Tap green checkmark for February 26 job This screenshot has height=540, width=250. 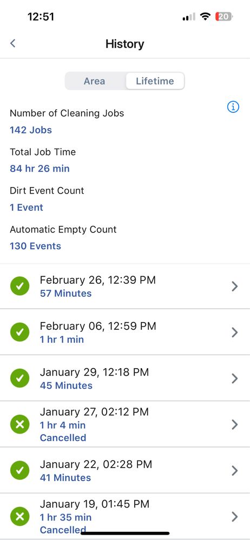tap(20, 286)
